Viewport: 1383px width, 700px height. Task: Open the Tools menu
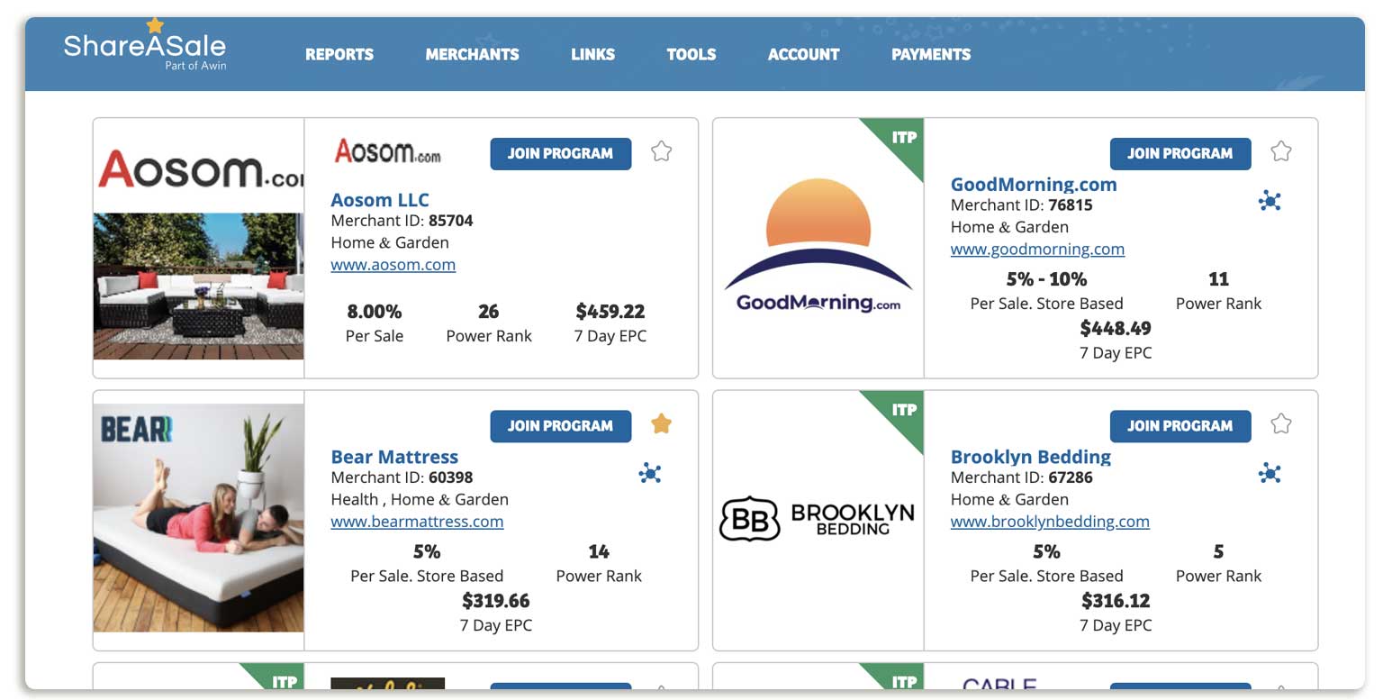(x=691, y=54)
